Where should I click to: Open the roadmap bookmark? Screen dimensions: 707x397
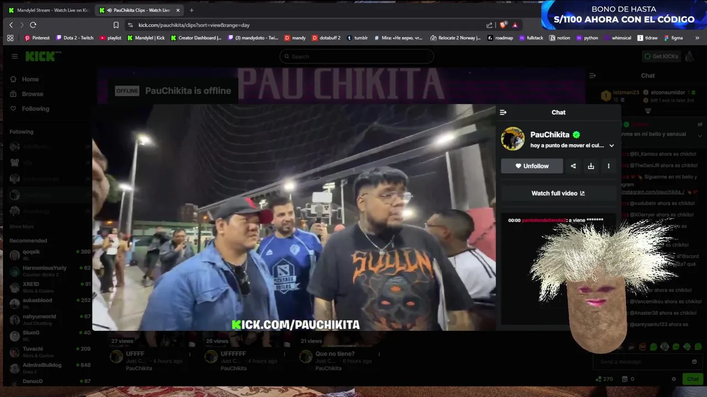click(500, 38)
